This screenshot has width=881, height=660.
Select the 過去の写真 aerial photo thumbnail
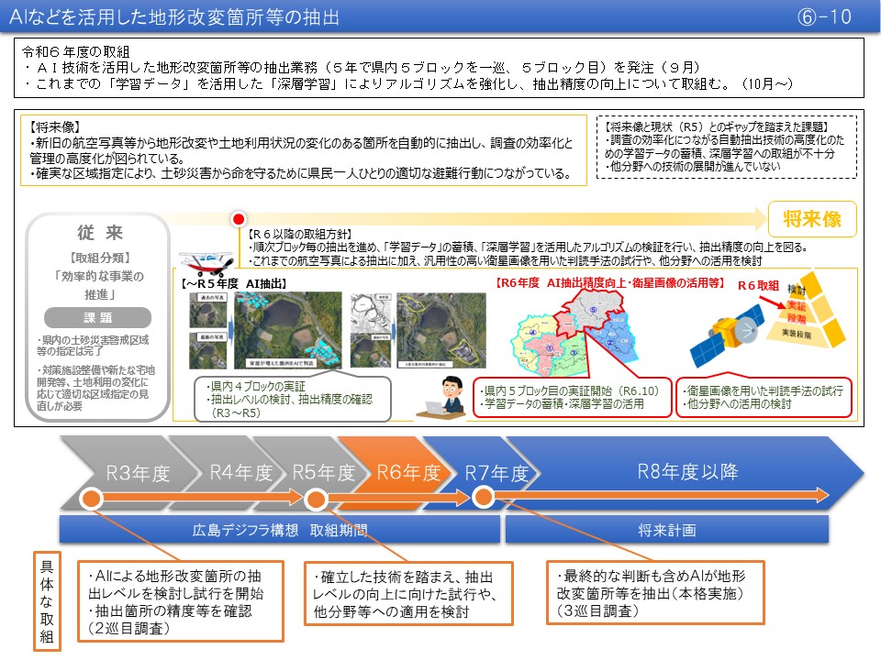click(x=207, y=310)
